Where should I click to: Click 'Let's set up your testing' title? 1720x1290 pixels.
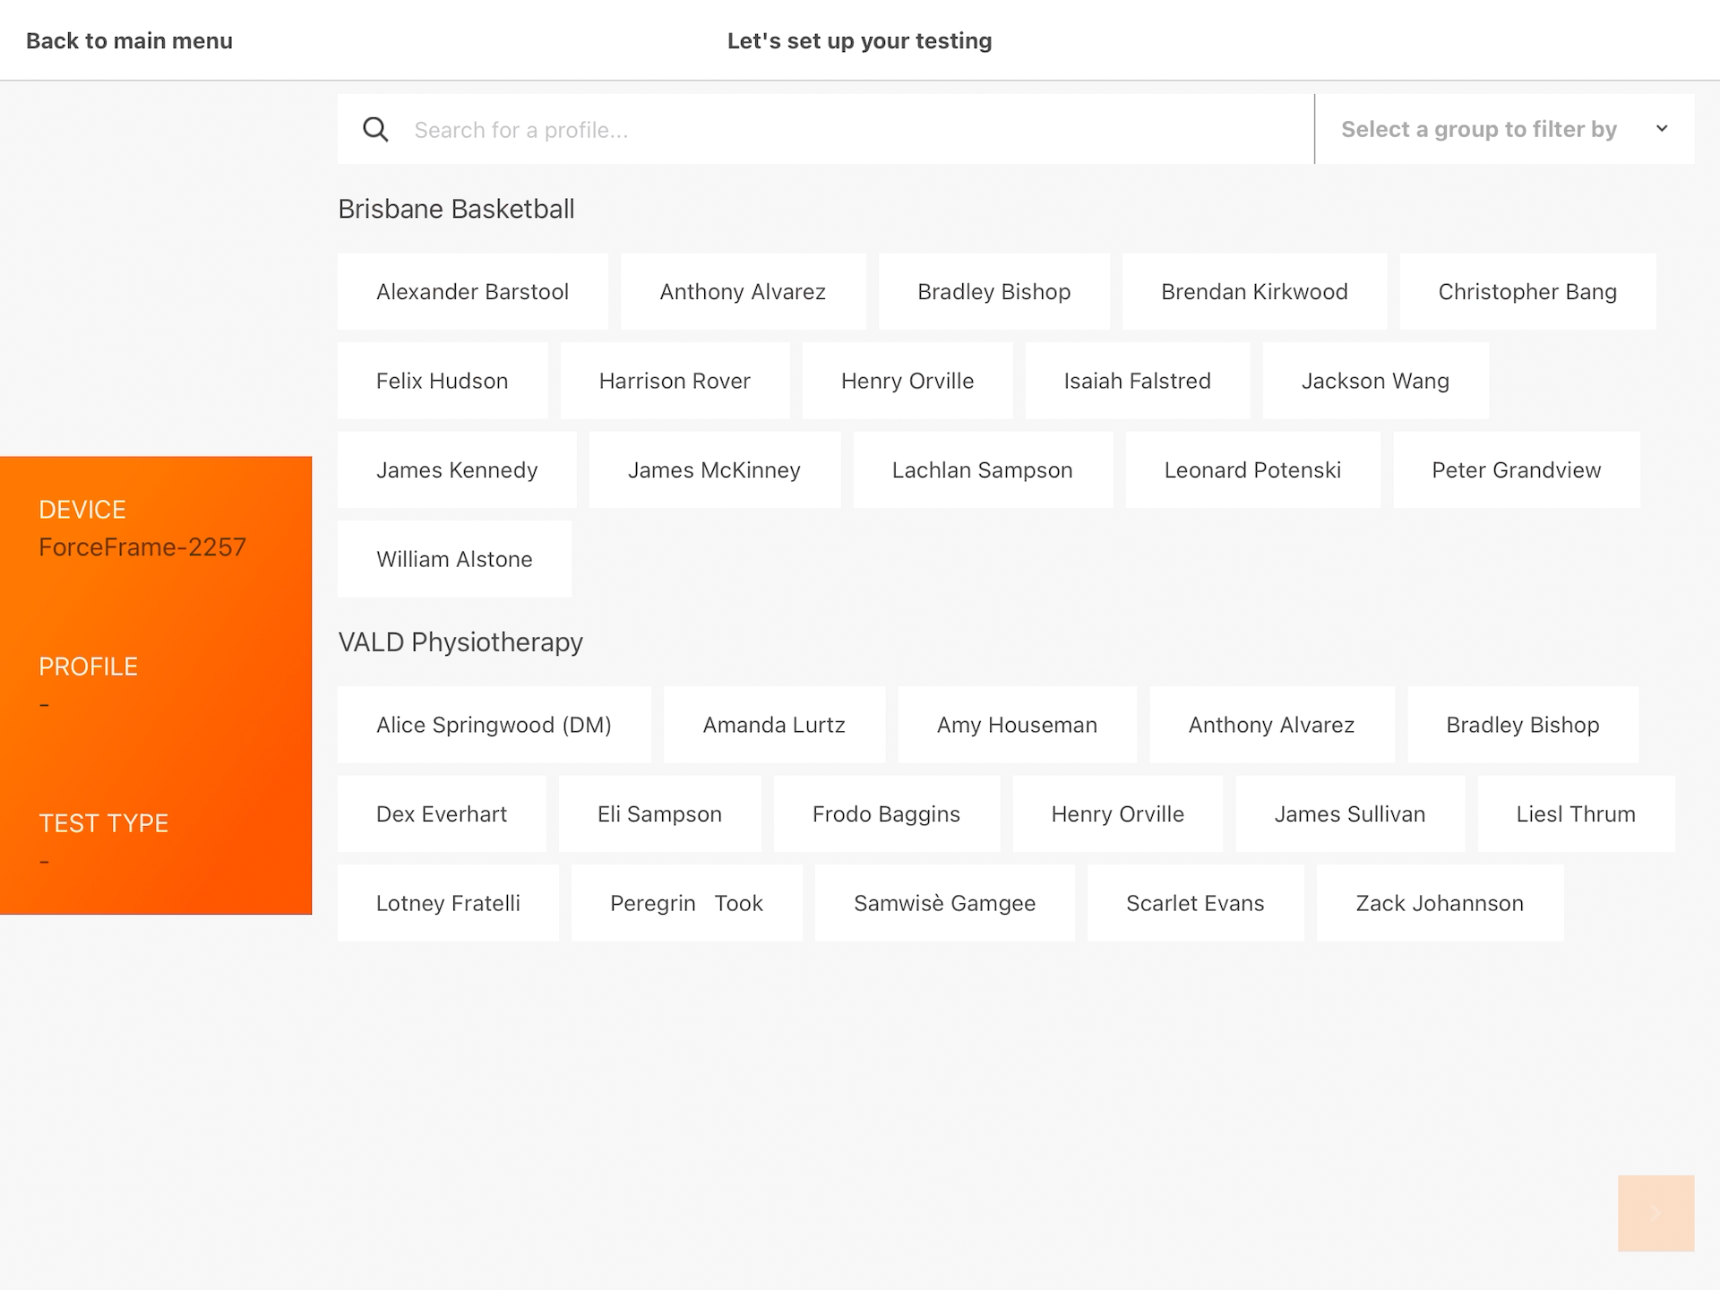[859, 41]
